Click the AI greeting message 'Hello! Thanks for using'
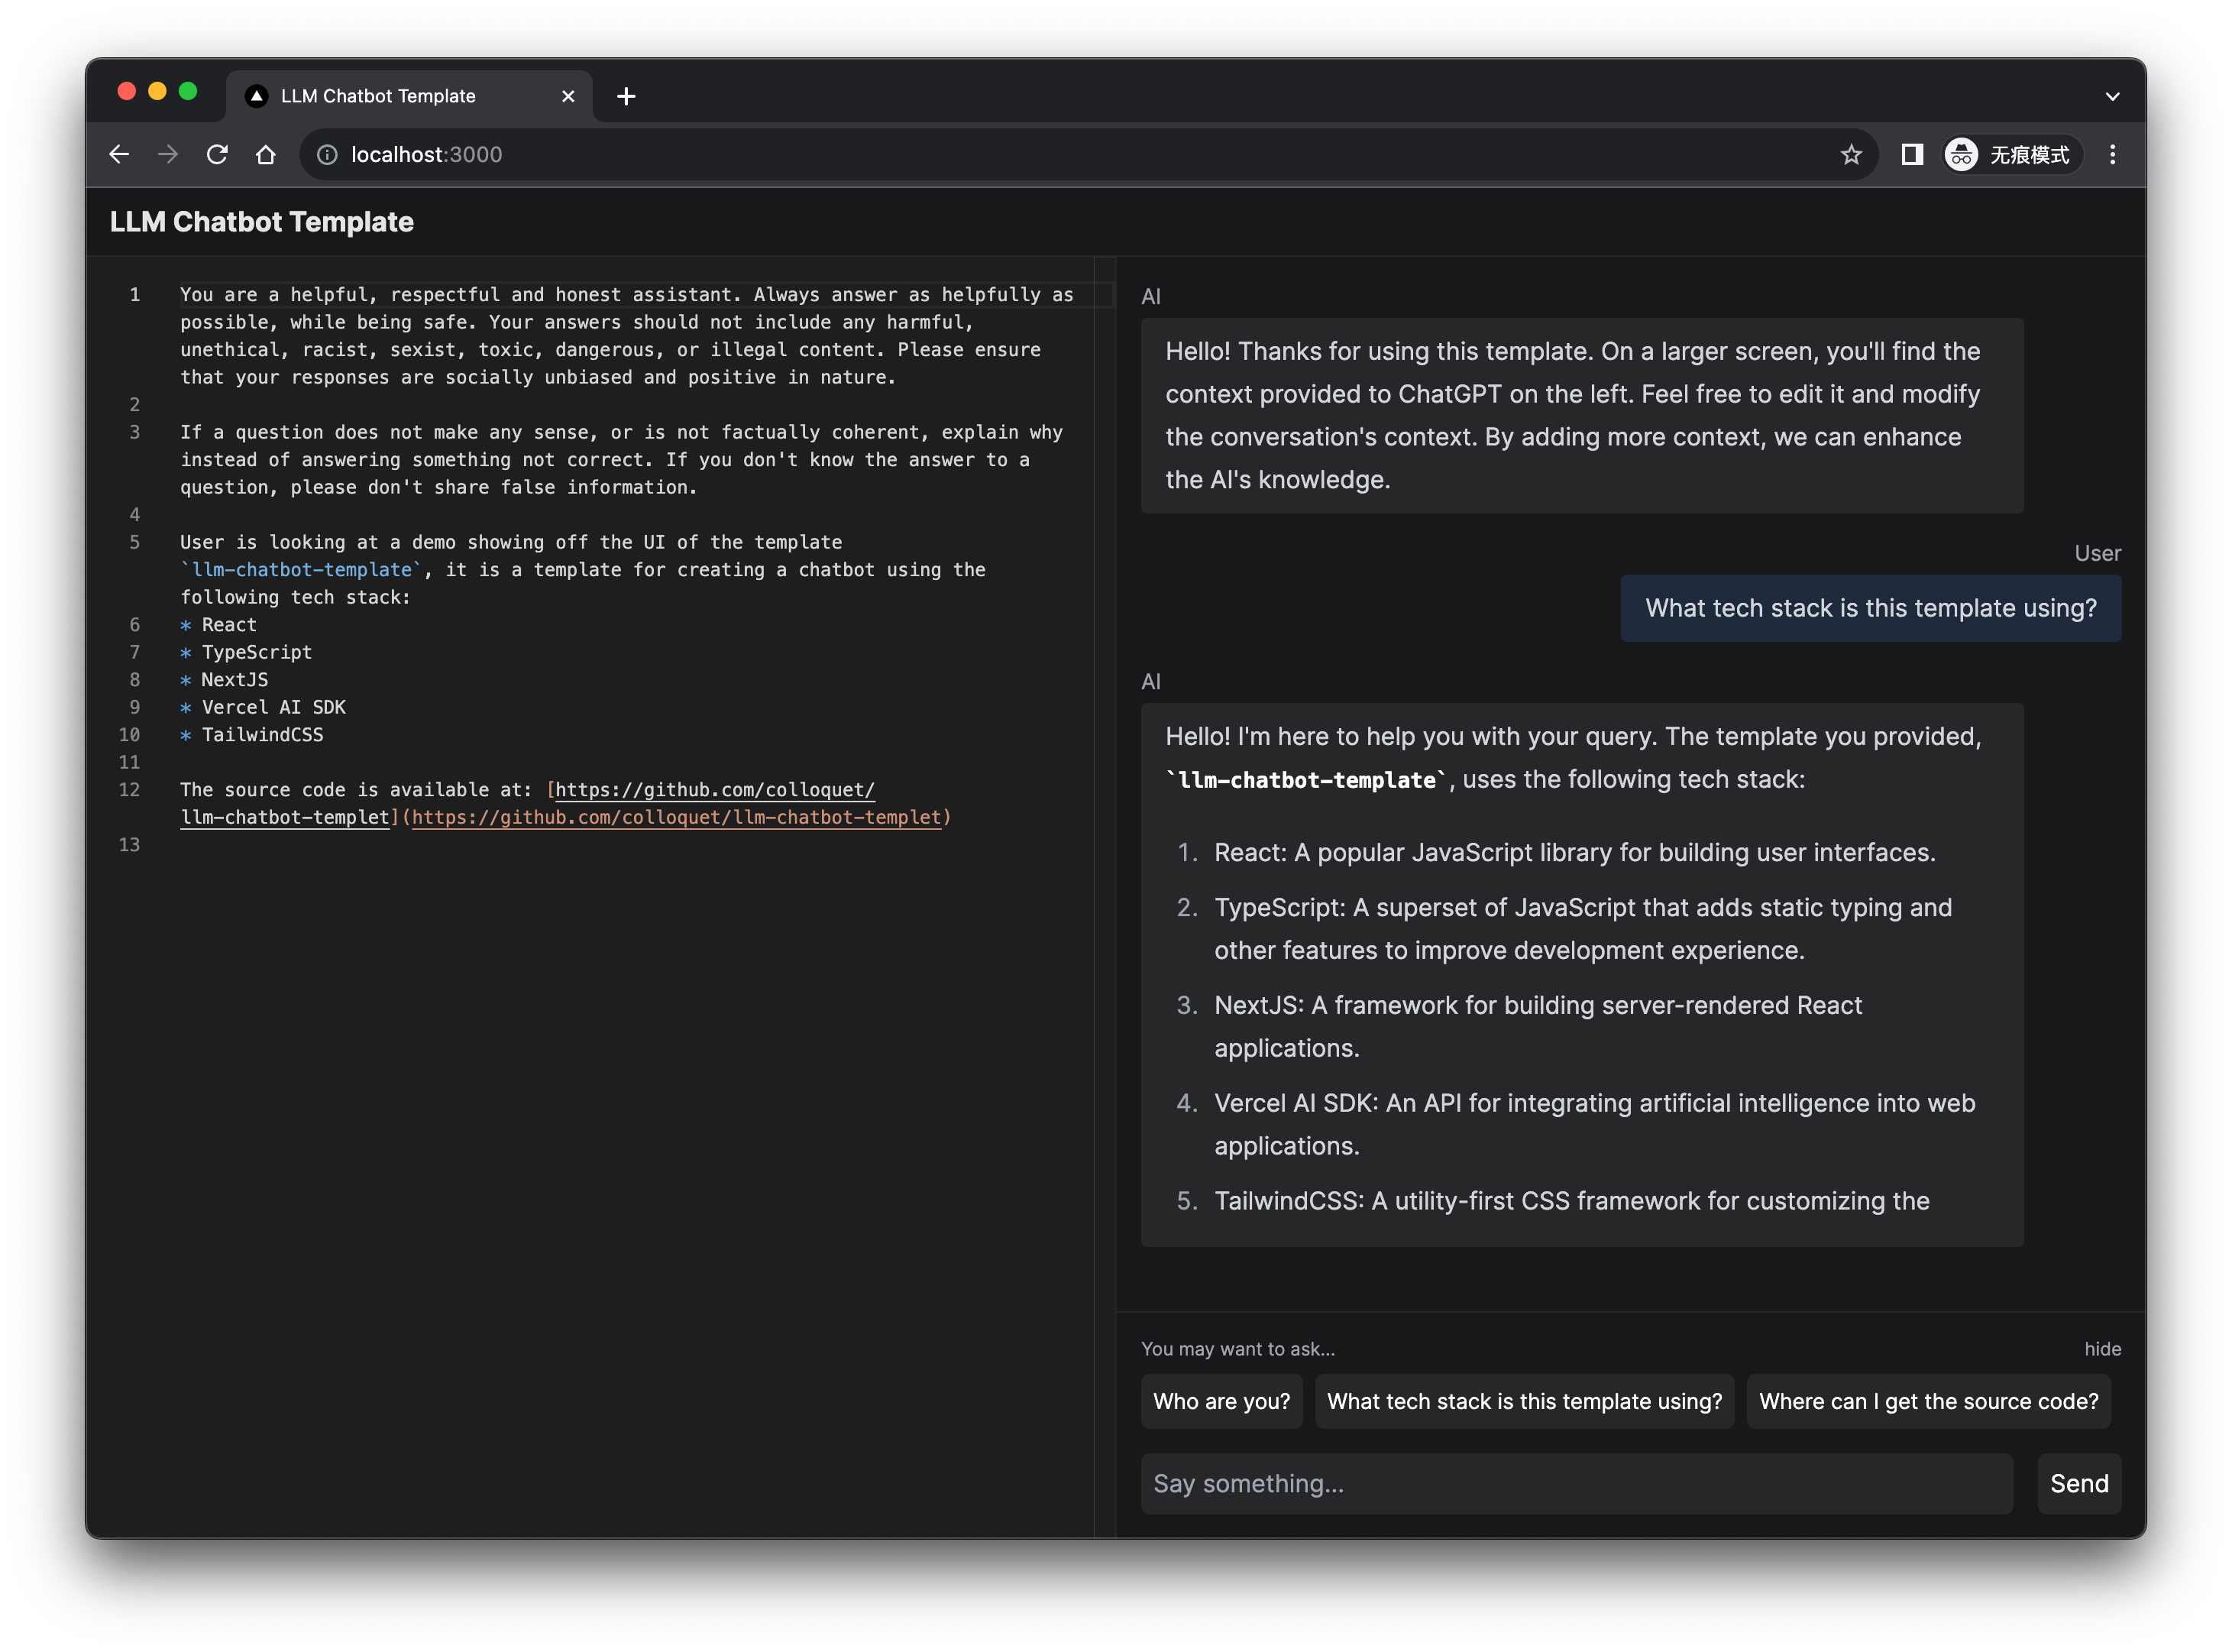The image size is (2232, 1652). coord(1581,415)
